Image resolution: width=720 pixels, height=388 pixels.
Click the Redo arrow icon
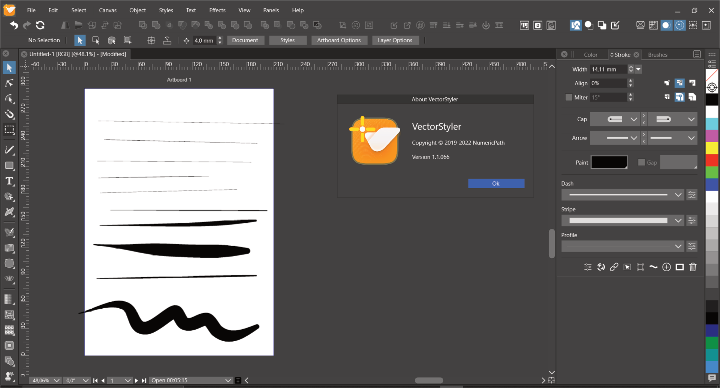[27, 25]
